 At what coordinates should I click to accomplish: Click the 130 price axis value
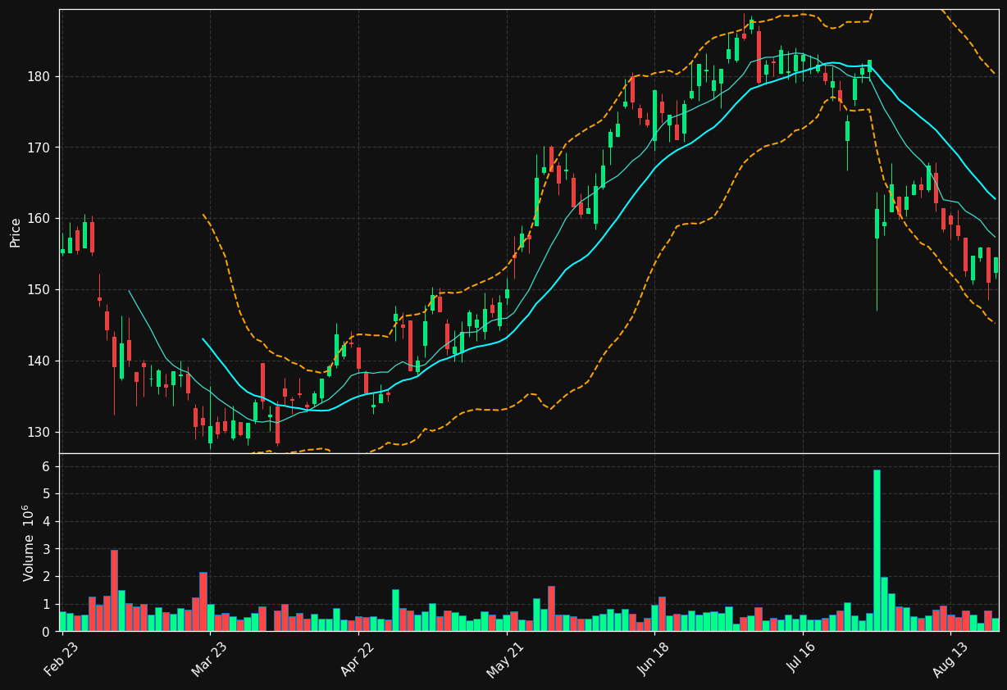point(39,432)
